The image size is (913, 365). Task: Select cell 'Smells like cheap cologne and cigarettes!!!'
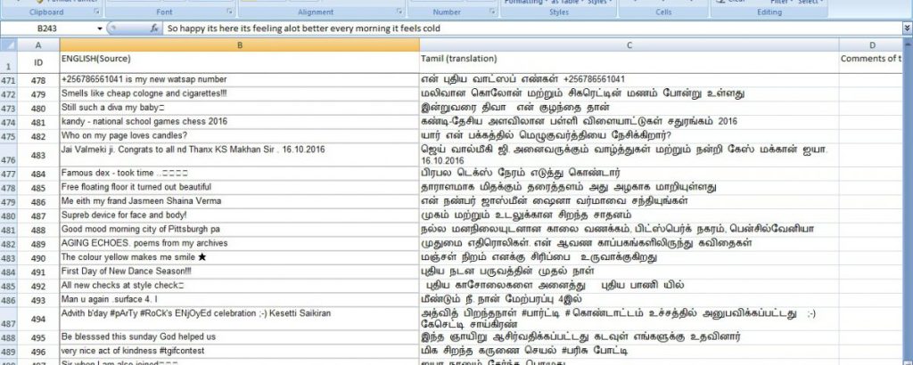239,93
